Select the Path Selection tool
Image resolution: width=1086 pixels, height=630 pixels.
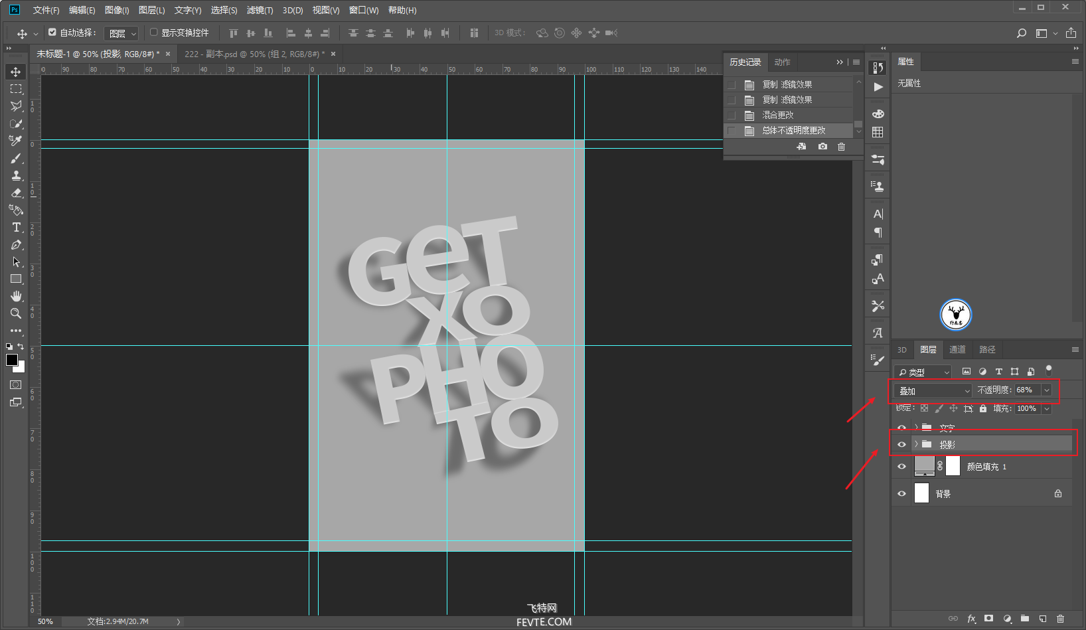pos(16,262)
